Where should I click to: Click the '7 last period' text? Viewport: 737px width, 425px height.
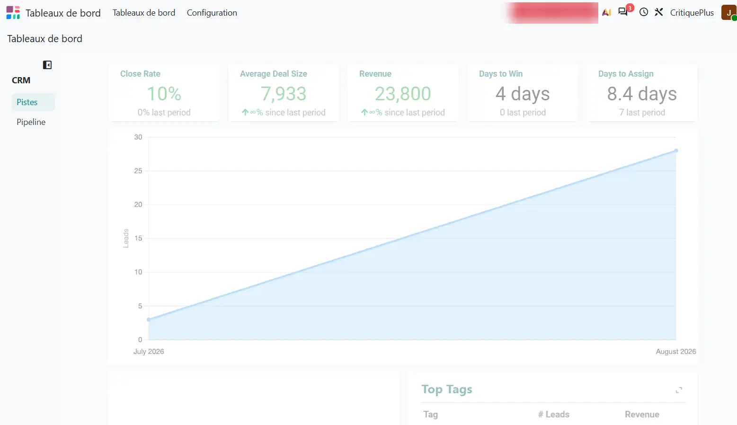[642, 113]
